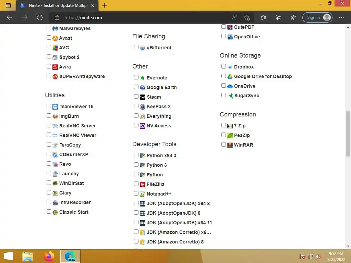The height and width of the screenshot is (263, 351).
Task: Check the Everything checkbox
Action: tap(136, 116)
